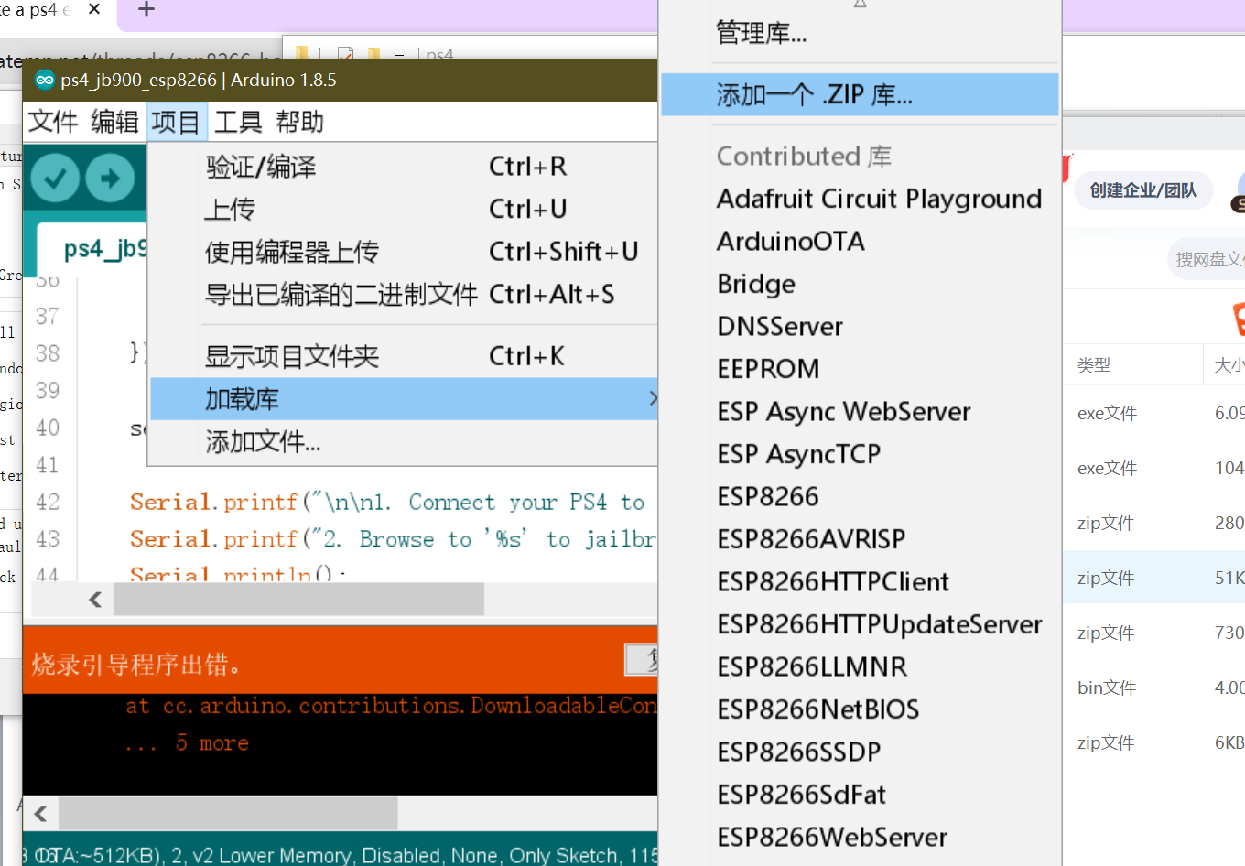
Task: Click left arrow of console horizontal scrollbar
Action: point(40,813)
